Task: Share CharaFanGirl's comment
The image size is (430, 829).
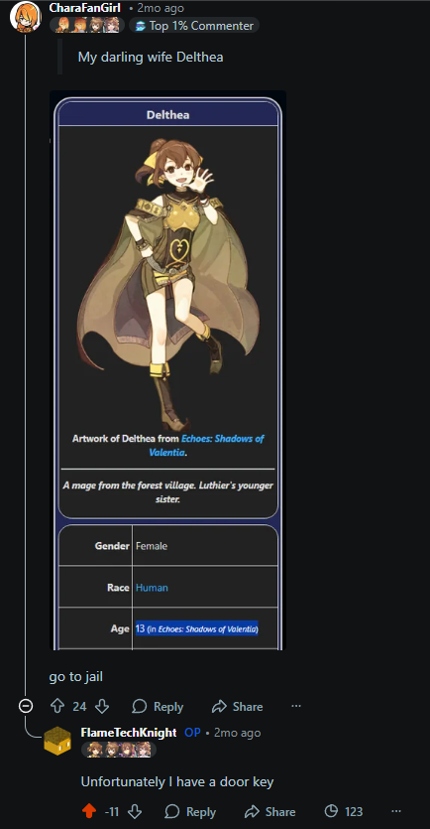Action: (237, 706)
